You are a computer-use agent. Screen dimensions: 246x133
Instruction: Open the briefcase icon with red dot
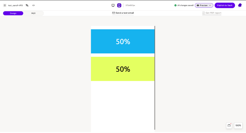point(229,125)
